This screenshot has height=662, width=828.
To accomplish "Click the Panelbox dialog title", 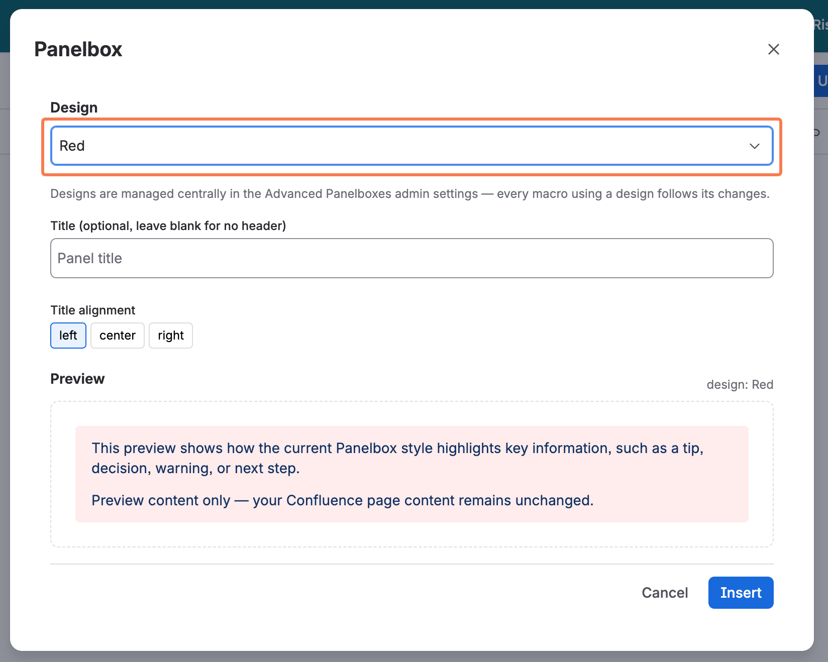I will (78, 49).
